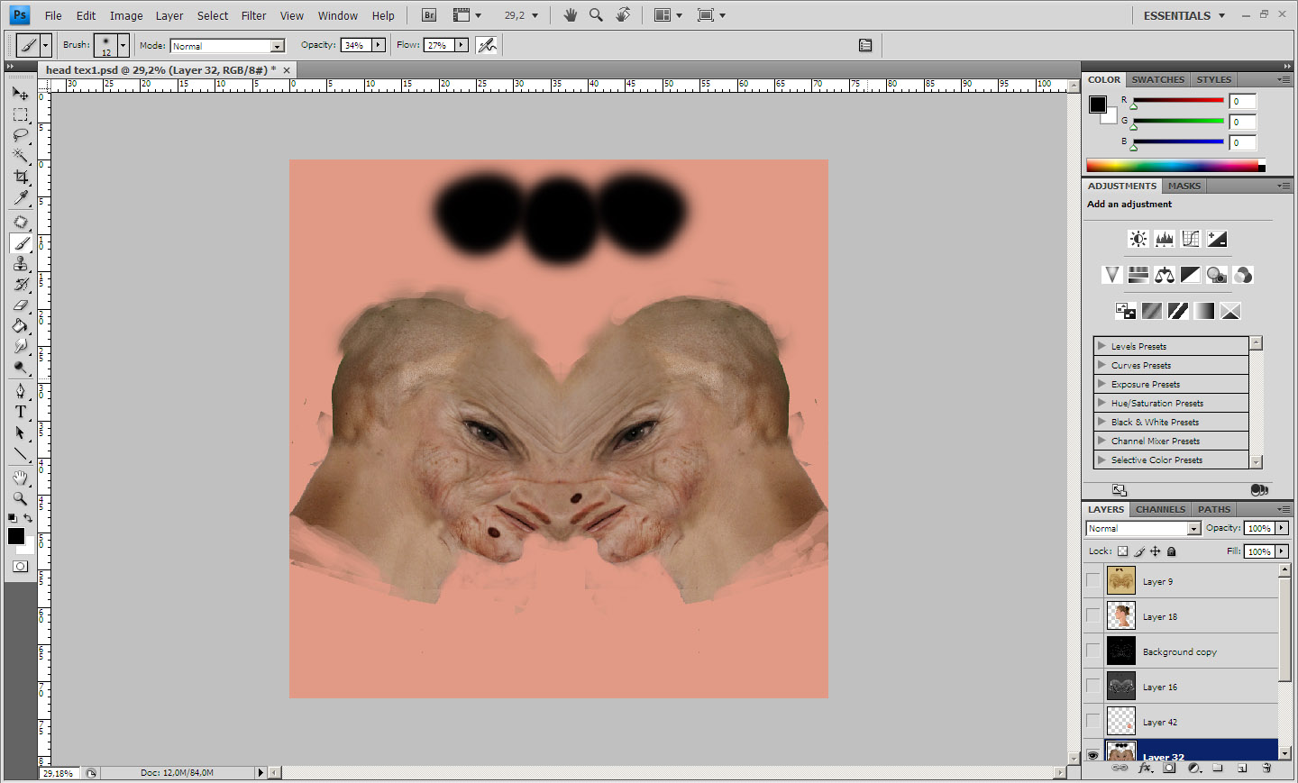
Task: Expand Hue/Saturation Presets
Action: [x=1101, y=403]
